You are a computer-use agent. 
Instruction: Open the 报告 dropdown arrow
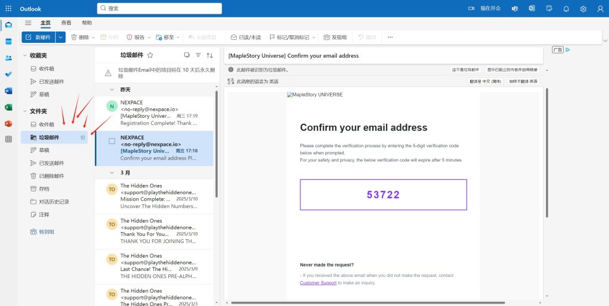point(149,38)
